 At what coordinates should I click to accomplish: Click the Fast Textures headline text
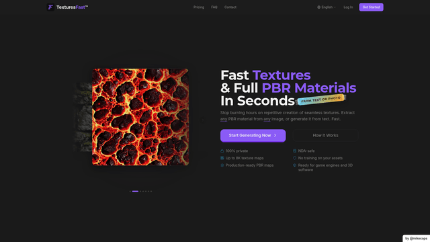[265, 75]
